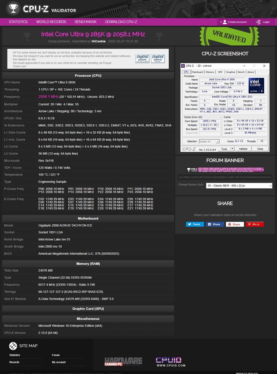Viewport: 277px width, 374px height.
Task: Open the Change Banner style dropdown
Action: coord(239,185)
